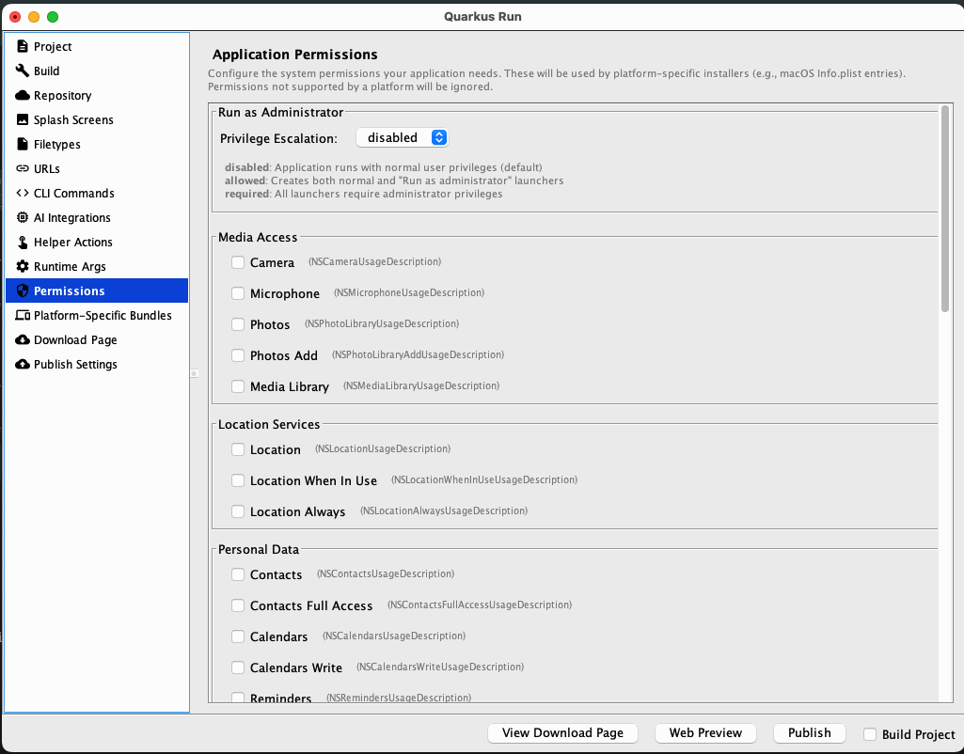Toggle the Media Library checkbox
Image resolution: width=964 pixels, height=754 pixels.
[x=238, y=386]
